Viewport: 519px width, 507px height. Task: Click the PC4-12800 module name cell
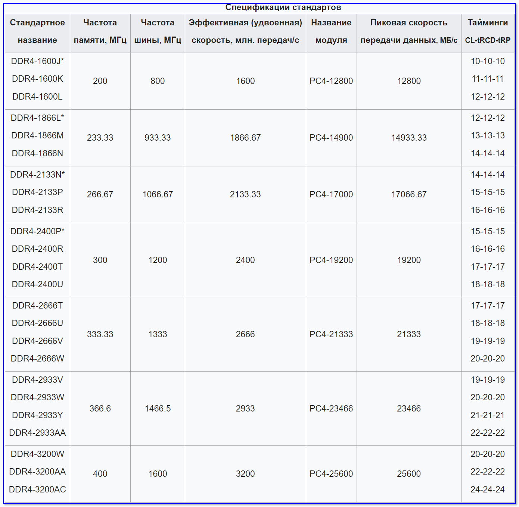(x=331, y=81)
